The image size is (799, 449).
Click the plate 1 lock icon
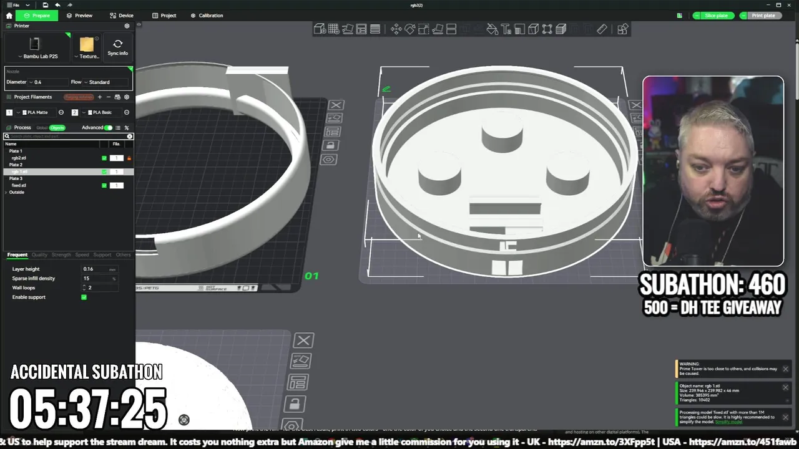coord(331,145)
